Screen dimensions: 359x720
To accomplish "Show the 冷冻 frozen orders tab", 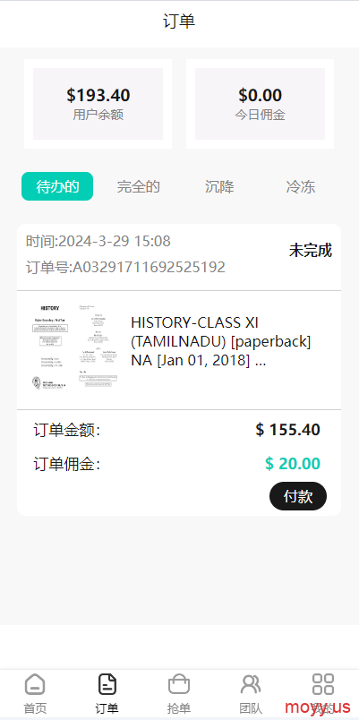I will (301, 186).
